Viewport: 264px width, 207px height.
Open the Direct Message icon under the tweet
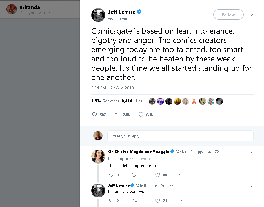(164, 115)
